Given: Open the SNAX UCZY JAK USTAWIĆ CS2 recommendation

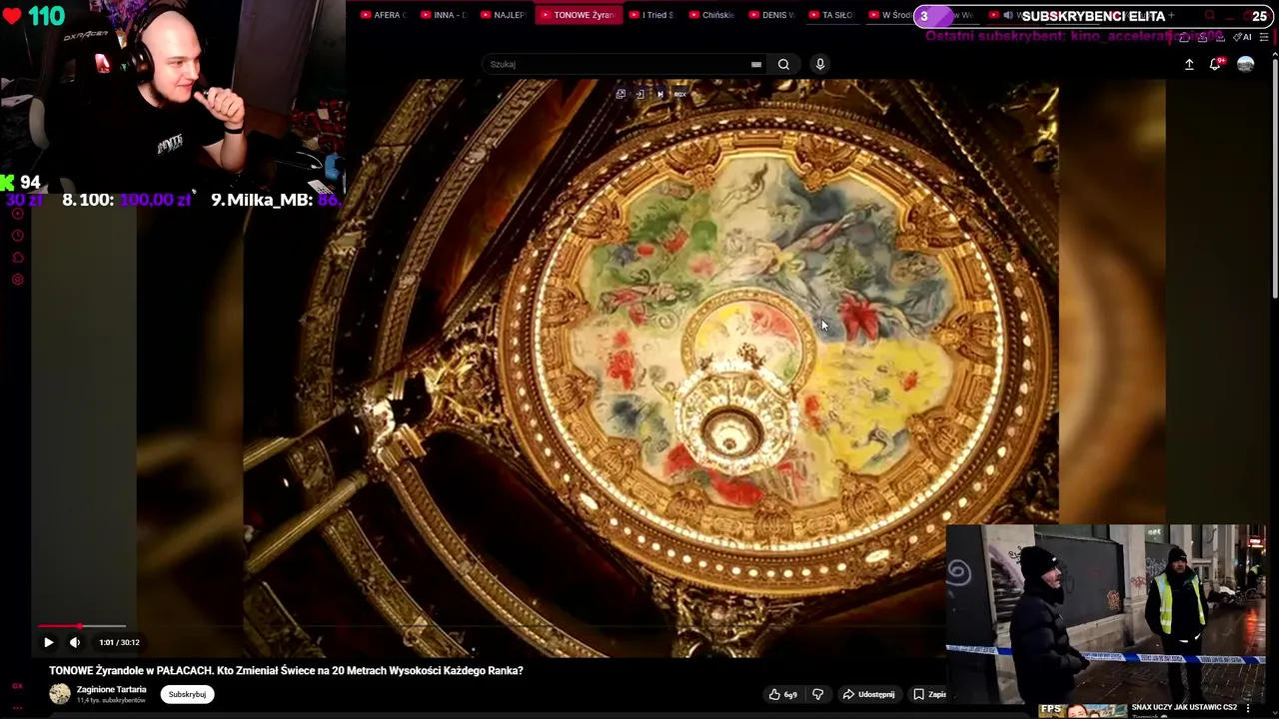Looking at the screenshot, I should point(1184,707).
